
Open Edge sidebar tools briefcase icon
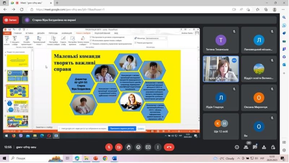[284, 41]
